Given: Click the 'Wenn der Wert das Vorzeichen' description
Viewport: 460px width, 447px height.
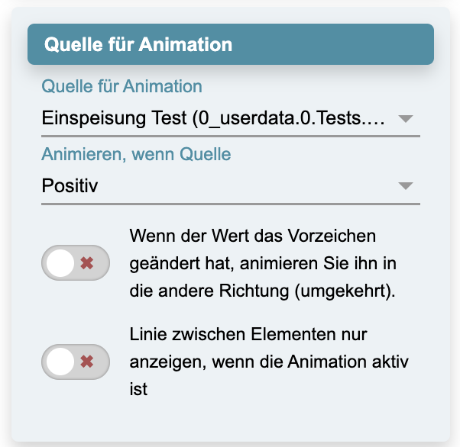Looking at the screenshot, I should click(252, 234).
